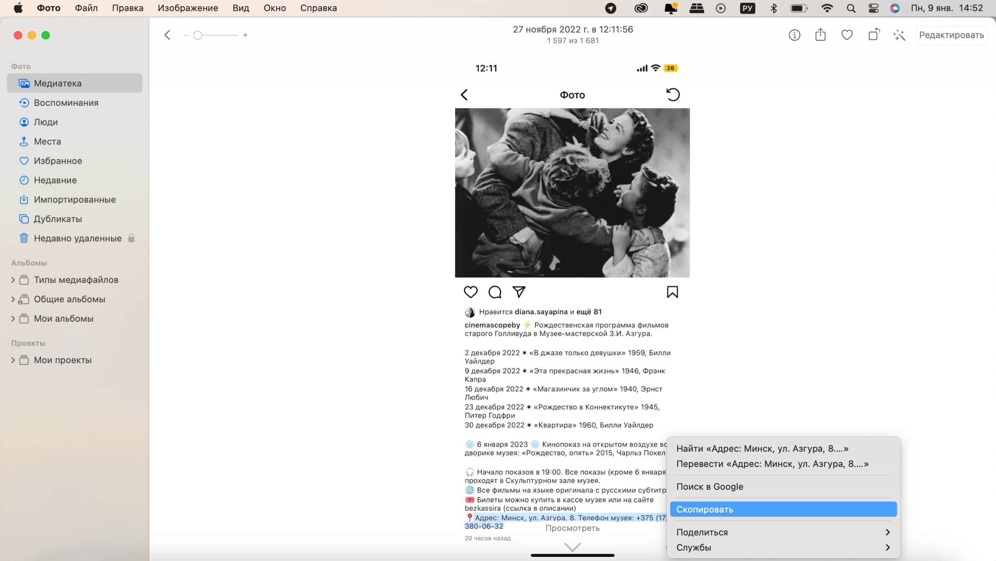Click the displayed photo screenshot
Image resolution: width=996 pixels, height=561 pixels.
[x=572, y=307]
